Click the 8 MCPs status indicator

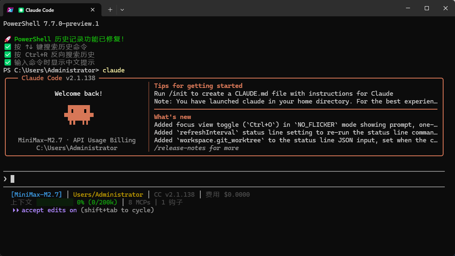[x=139, y=202]
